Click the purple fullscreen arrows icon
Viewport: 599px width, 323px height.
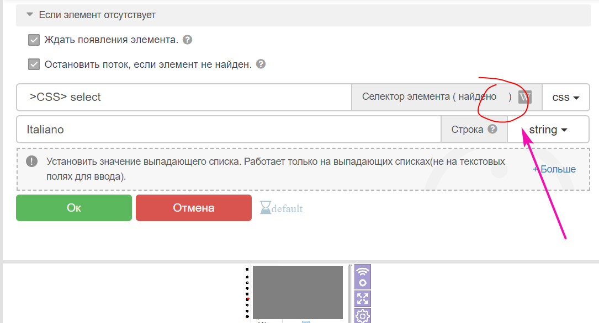click(x=363, y=299)
